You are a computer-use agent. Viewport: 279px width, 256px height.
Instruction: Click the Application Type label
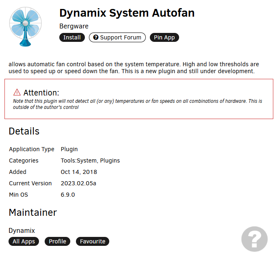click(x=32, y=149)
